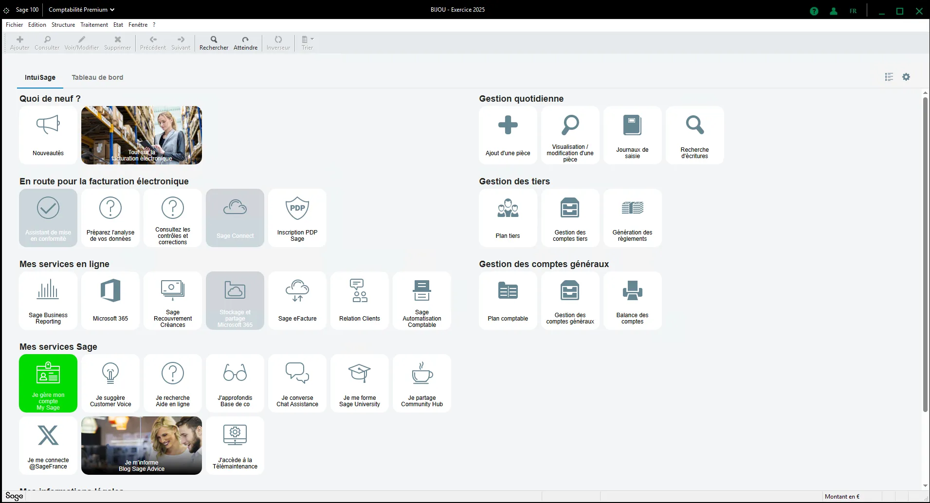Open the Ajout d'une pièce tile
The image size is (930, 503).
point(508,135)
